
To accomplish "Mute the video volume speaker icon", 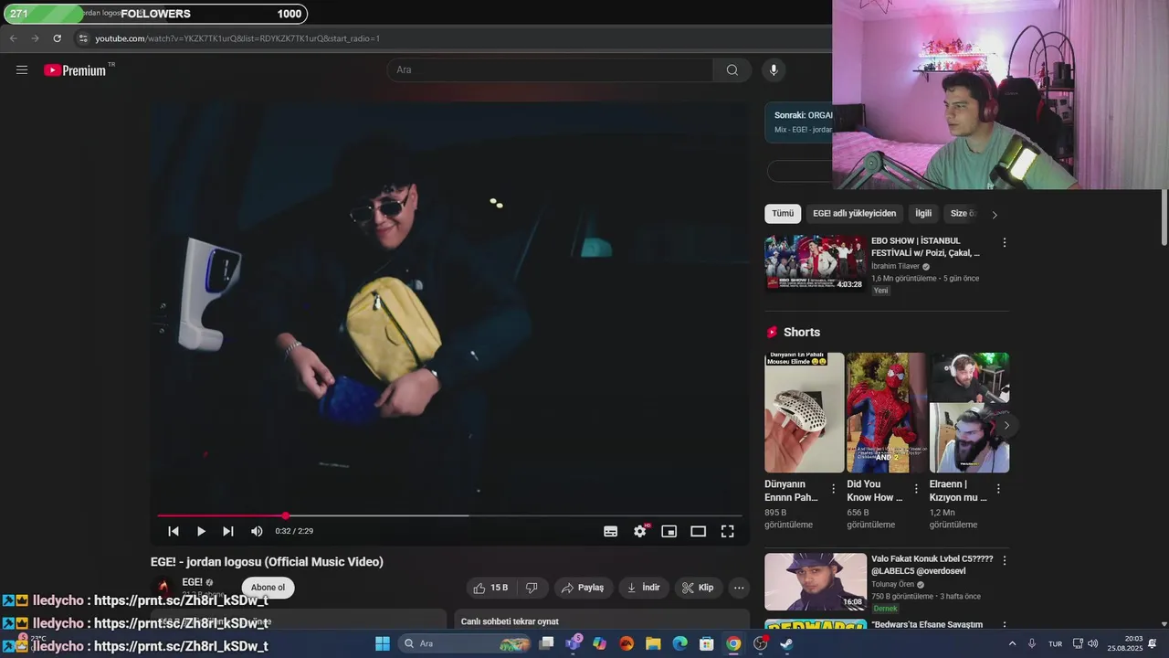I will tap(257, 531).
